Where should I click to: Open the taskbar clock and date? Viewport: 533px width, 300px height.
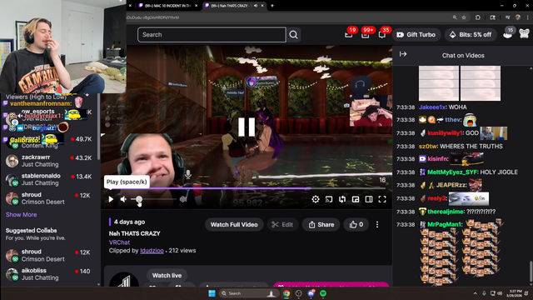pyautogui.click(x=515, y=293)
